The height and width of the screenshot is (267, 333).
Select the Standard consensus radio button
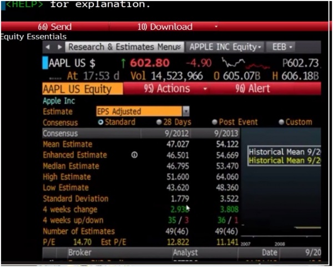(x=100, y=122)
